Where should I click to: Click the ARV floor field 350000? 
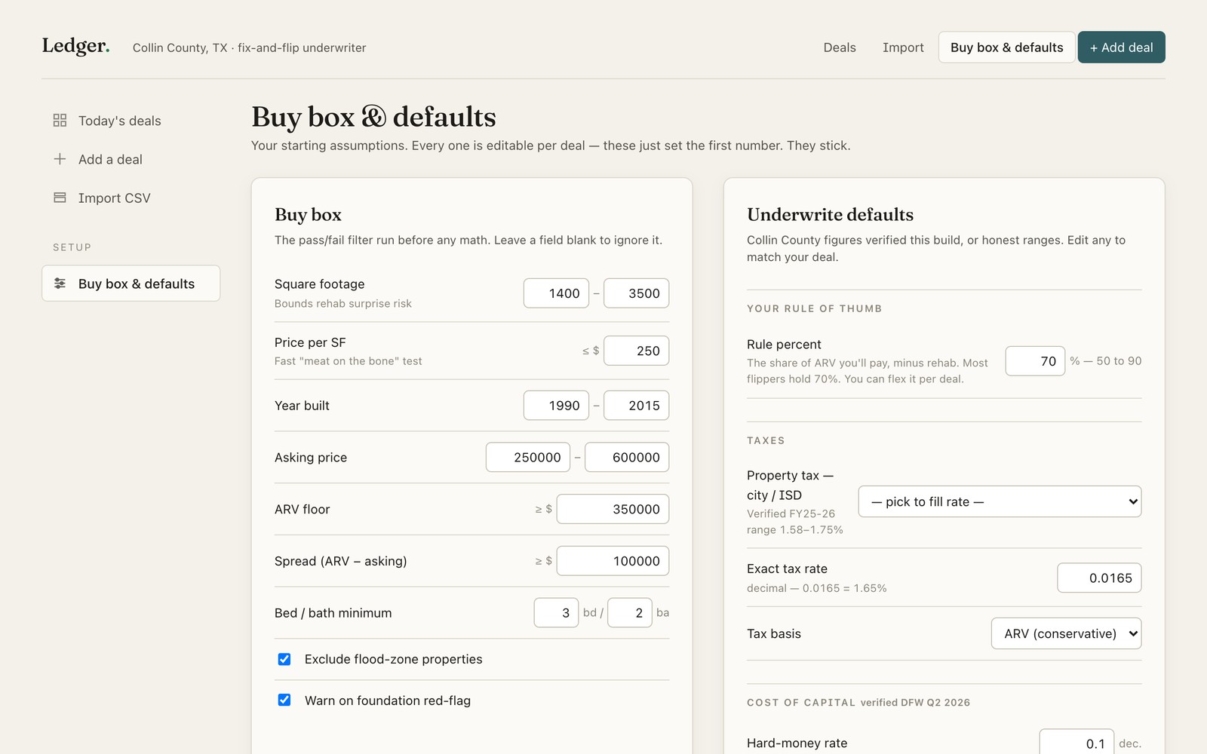pos(613,509)
